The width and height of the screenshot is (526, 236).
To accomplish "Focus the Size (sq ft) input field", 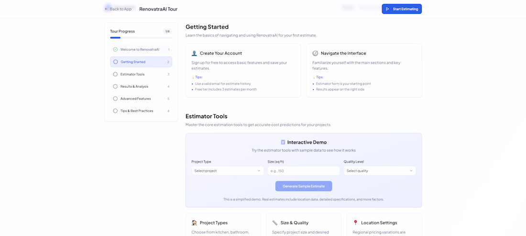I will pos(303,171).
